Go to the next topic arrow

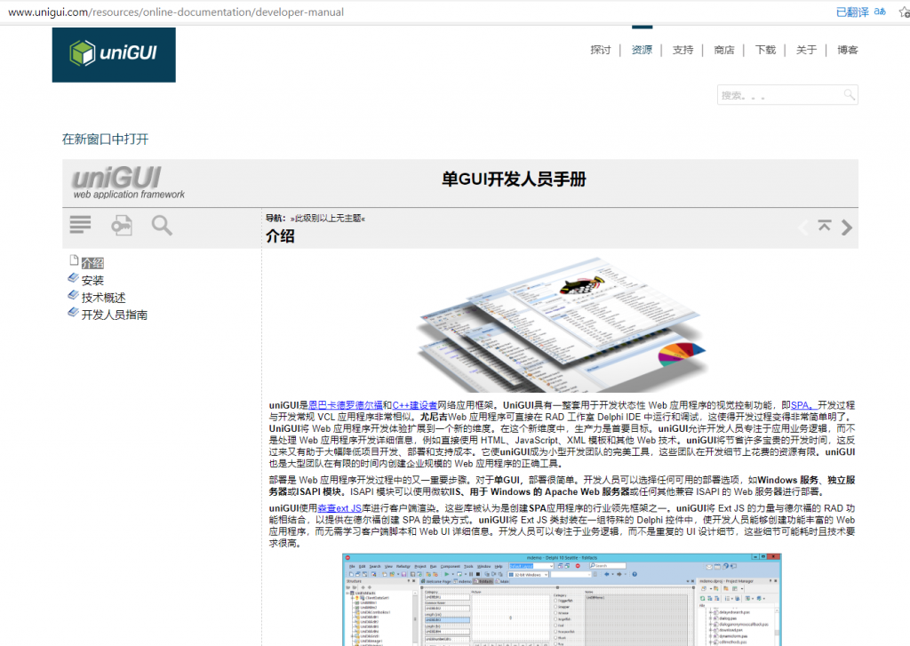[x=847, y=227]
